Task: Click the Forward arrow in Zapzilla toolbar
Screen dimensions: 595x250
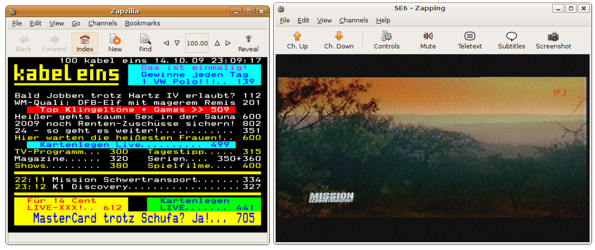Action: click(x=54, y=43)
